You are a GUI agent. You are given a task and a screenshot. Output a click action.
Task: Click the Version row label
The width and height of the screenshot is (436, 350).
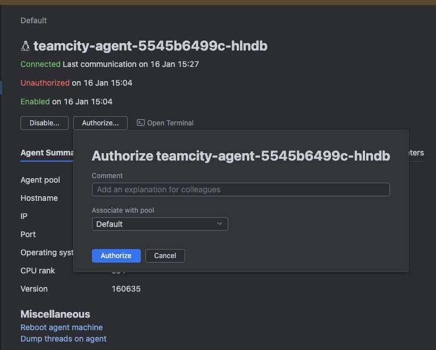coord(34,289)
